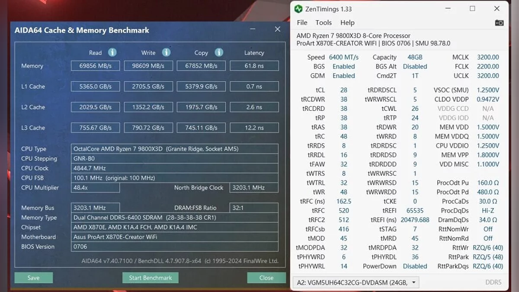Click L1 Cache Read value 5365.0 GB/s
Image resolution: width=519 pixels, height=292 pixels.
[x=95, y=87]
